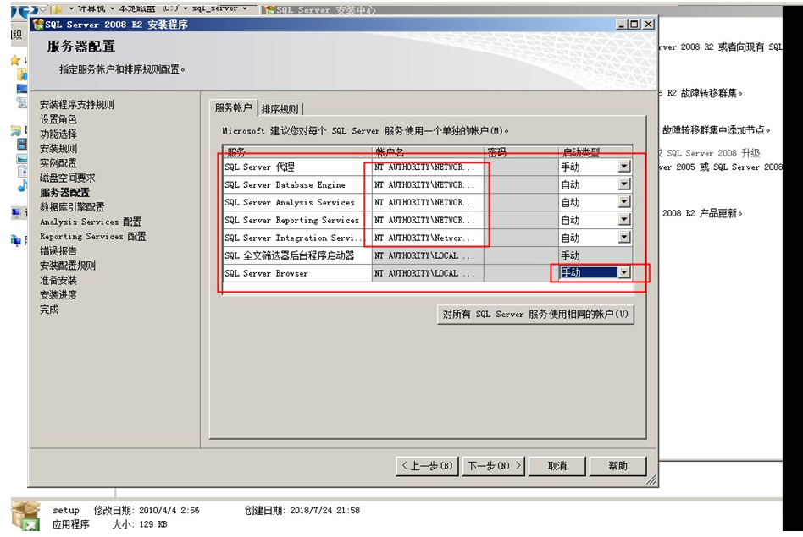Click 安装配置规则 step in sidebar
803x537 pixels.
pyautogui.click(x=68, y=266)
